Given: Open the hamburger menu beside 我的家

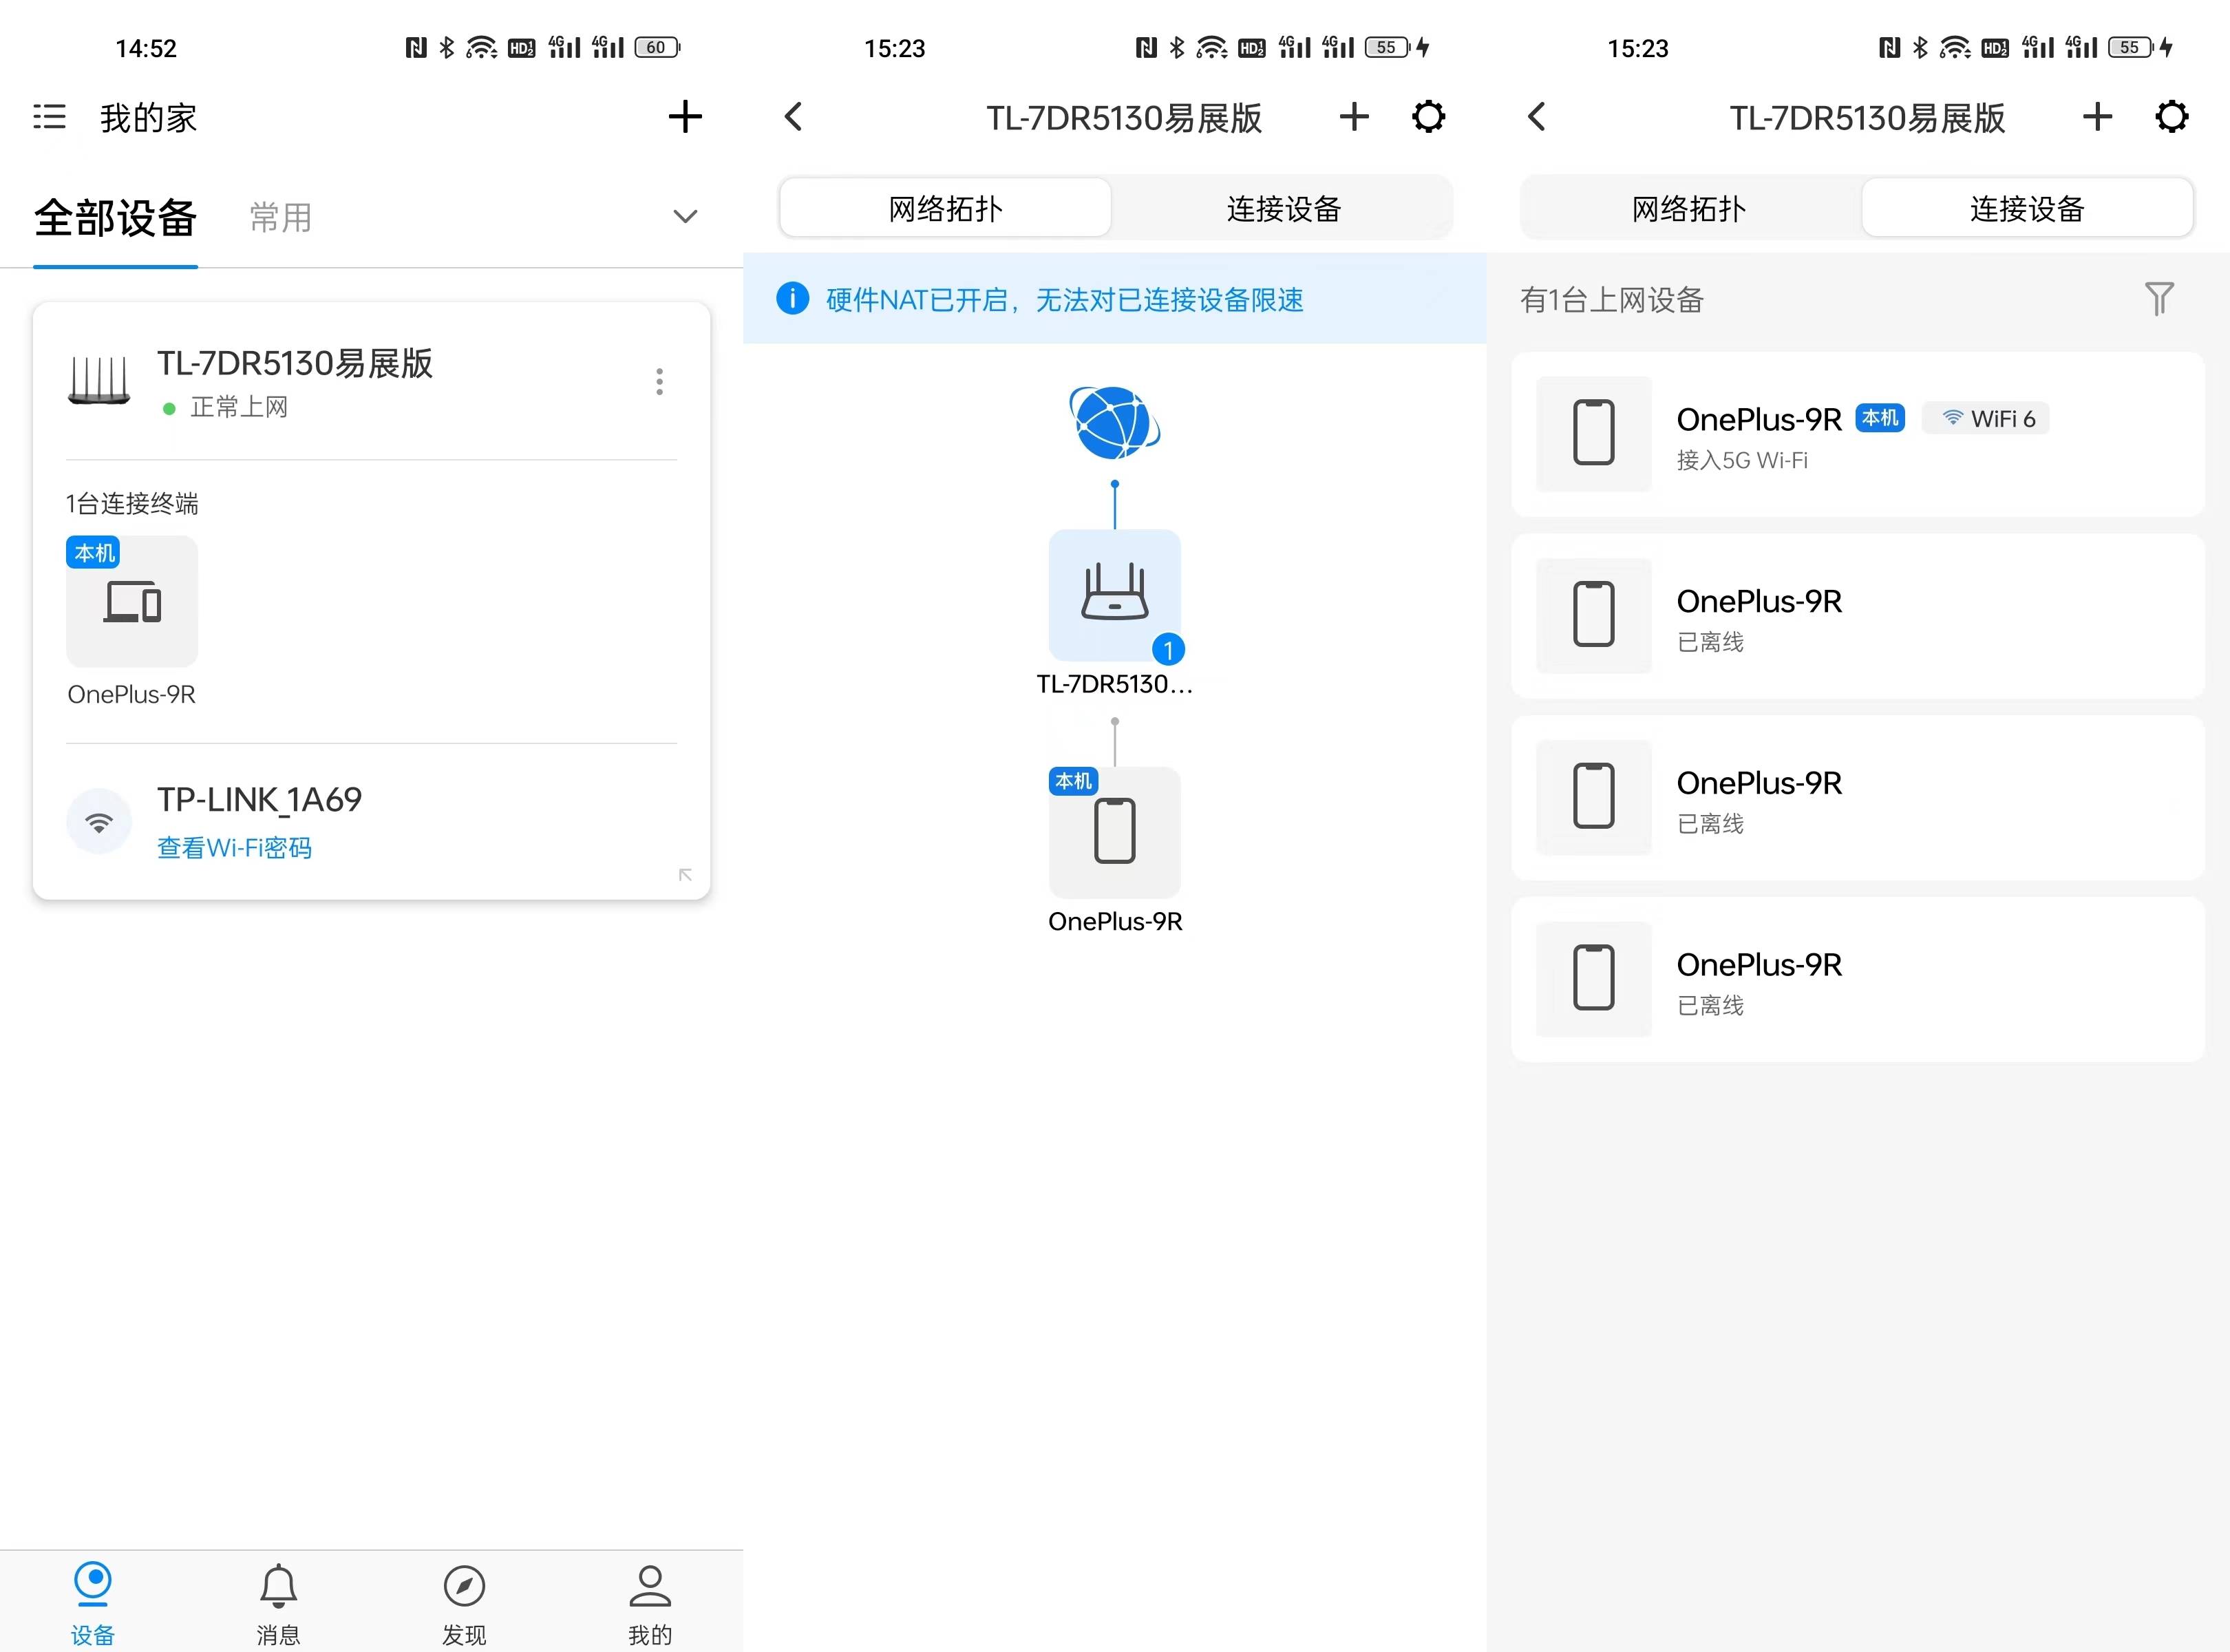Looking at the screenshot, I should pyautogui.click(x=49, y=117).
